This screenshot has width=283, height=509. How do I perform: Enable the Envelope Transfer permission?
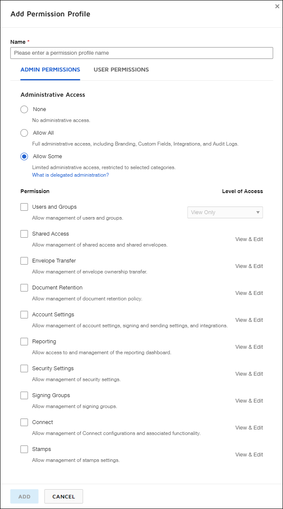[24, 260]
